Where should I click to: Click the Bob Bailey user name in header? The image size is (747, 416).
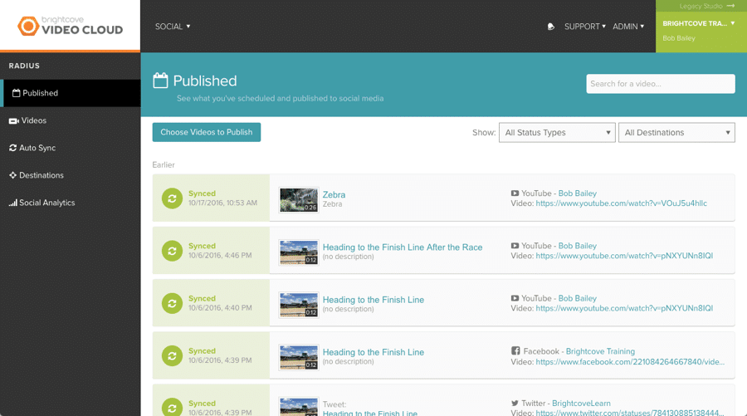click(678, 38)
